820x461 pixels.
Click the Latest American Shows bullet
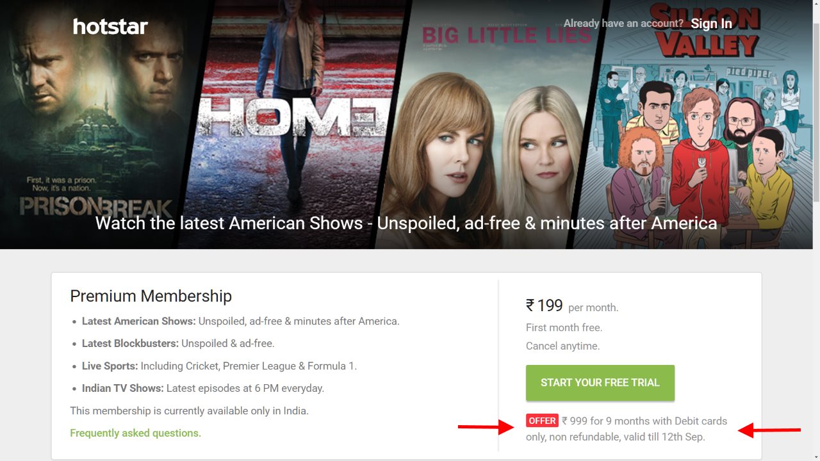[240, 321]
